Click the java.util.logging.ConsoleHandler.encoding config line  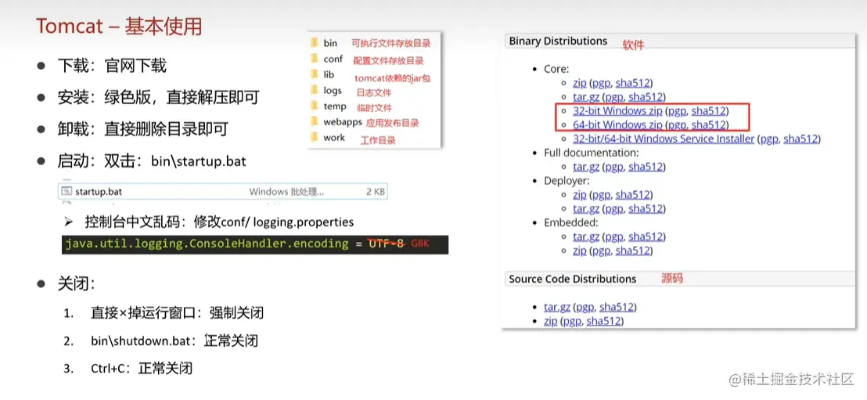[x=255, y=244]
